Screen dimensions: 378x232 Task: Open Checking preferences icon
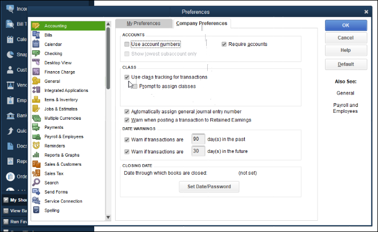[x=36, y=53]
